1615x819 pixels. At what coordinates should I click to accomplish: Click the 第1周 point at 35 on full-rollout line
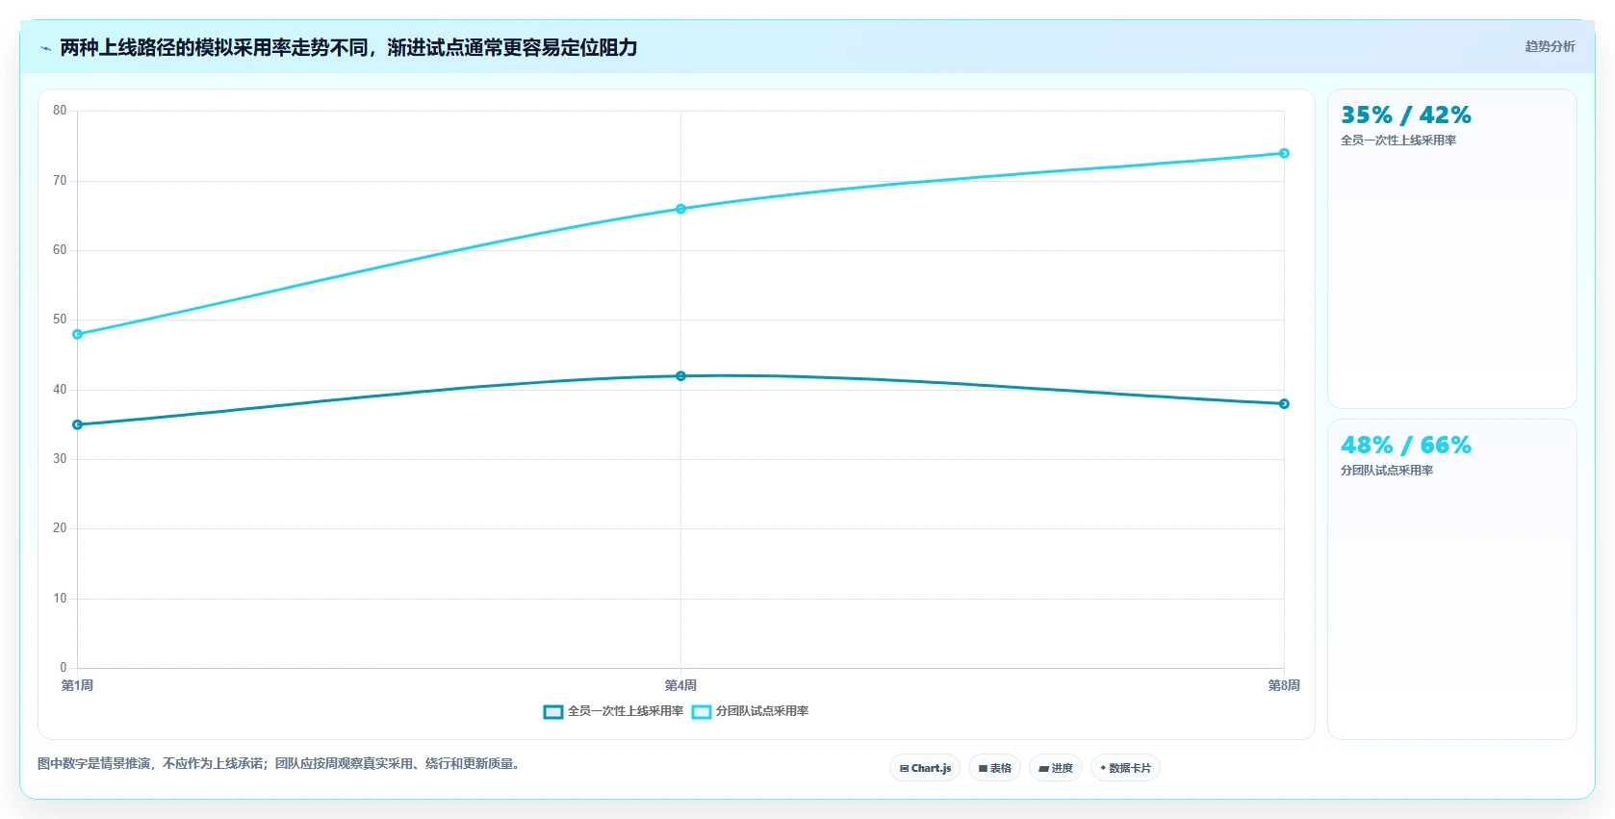click(78, 424)
